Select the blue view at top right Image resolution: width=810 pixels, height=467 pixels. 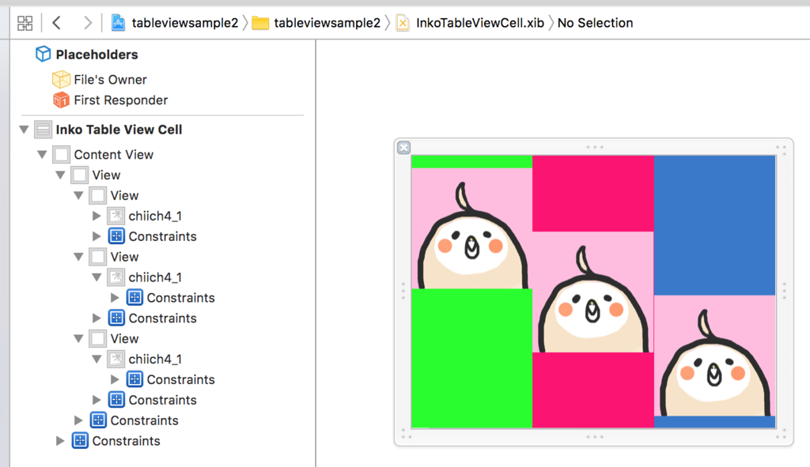tap(714, 225)
